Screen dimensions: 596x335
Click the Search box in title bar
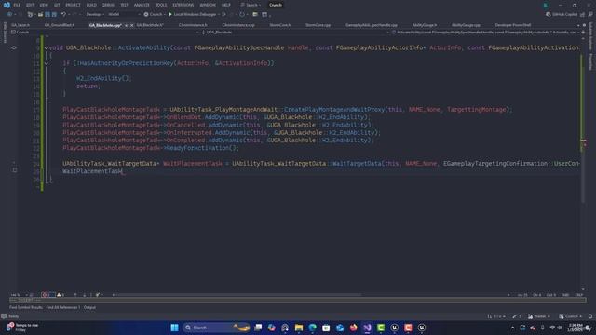[x=251, y=5]
